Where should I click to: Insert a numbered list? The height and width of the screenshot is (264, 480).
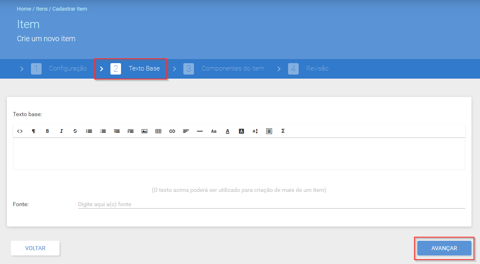103,131
